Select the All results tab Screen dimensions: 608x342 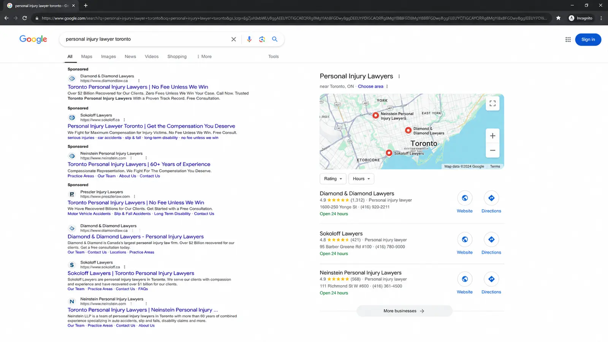pyautogui.click(x=70, y=57)
